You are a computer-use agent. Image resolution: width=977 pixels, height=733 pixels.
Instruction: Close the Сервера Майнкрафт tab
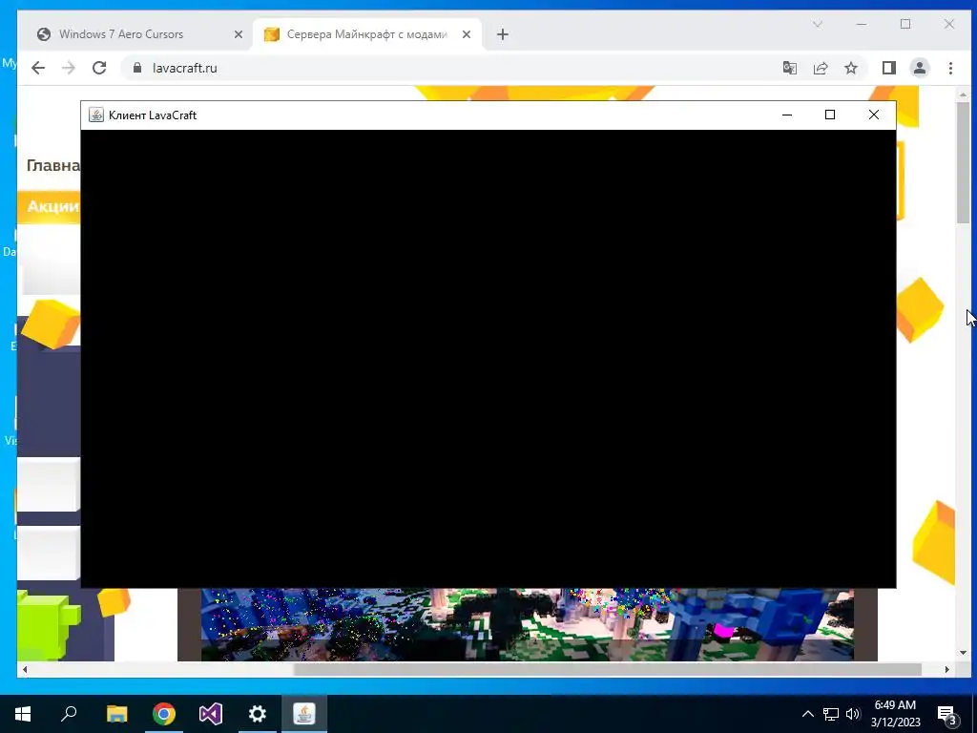(466, 34)
